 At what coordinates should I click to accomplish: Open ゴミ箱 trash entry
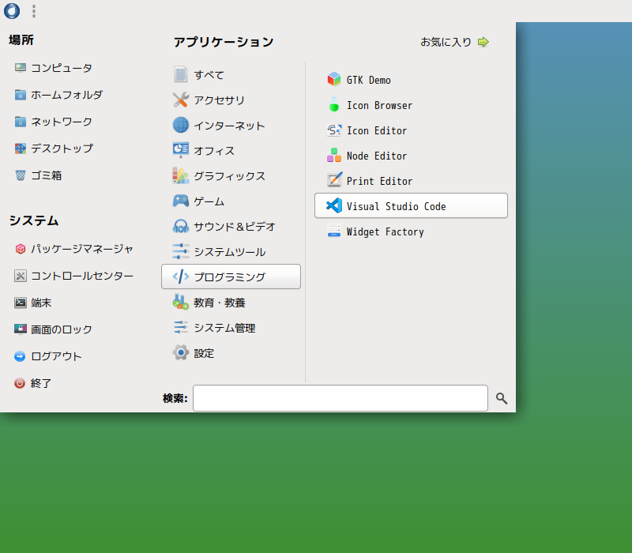[38, 175]
